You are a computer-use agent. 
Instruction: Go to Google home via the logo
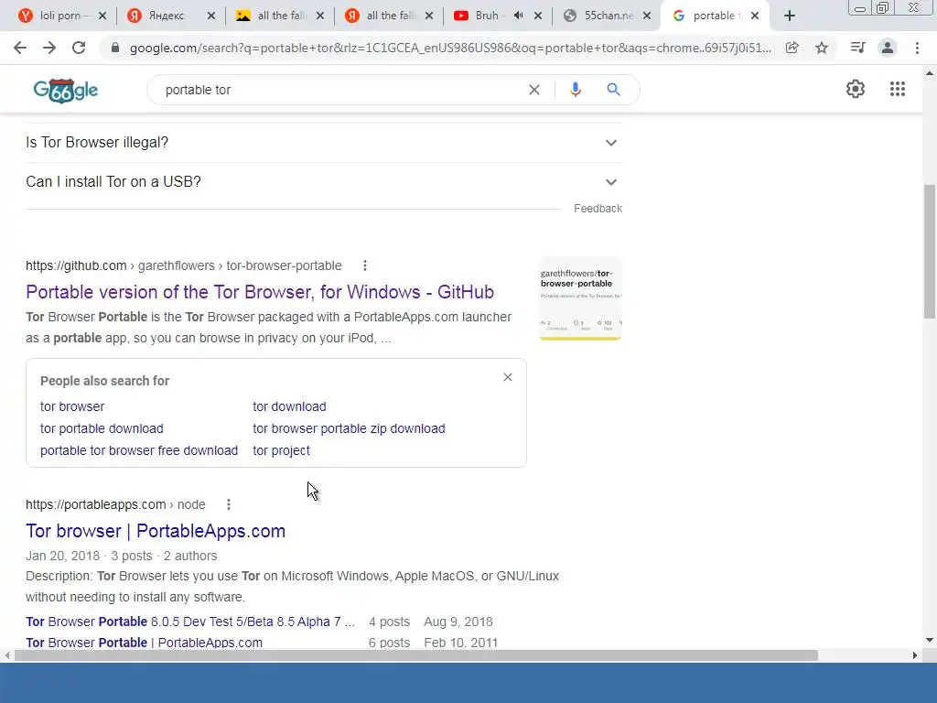(66, 91)
